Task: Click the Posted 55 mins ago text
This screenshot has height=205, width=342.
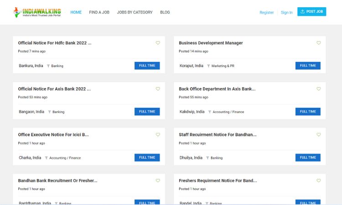Action: (x=193, y=97)
